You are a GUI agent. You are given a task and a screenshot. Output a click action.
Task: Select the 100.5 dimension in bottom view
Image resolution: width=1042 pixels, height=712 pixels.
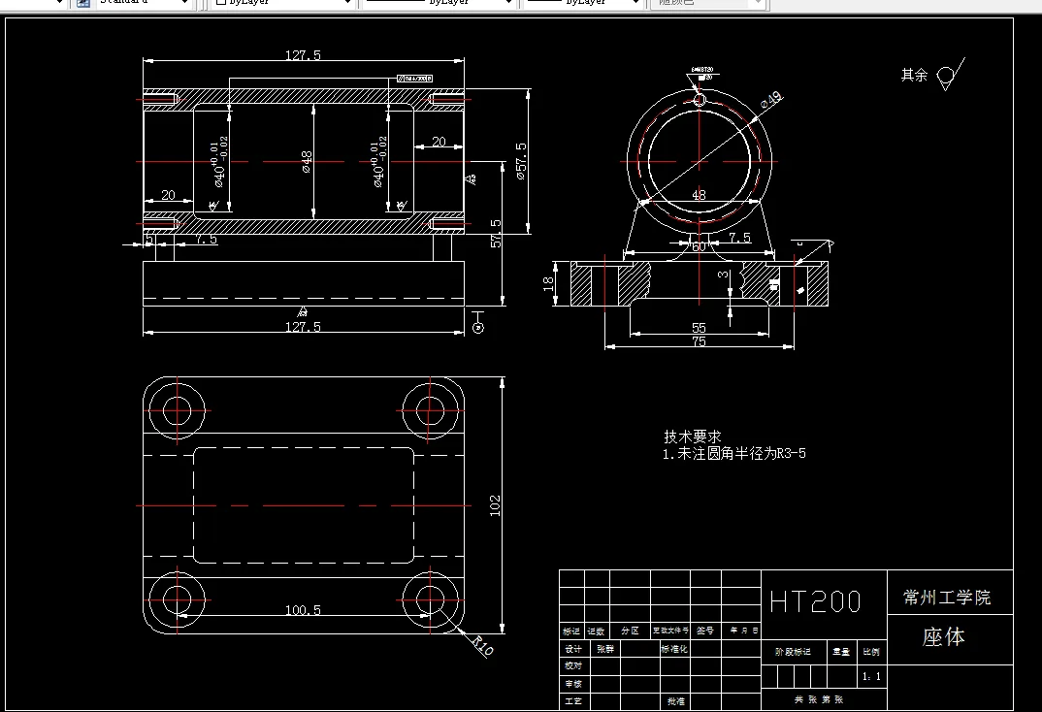304,610
